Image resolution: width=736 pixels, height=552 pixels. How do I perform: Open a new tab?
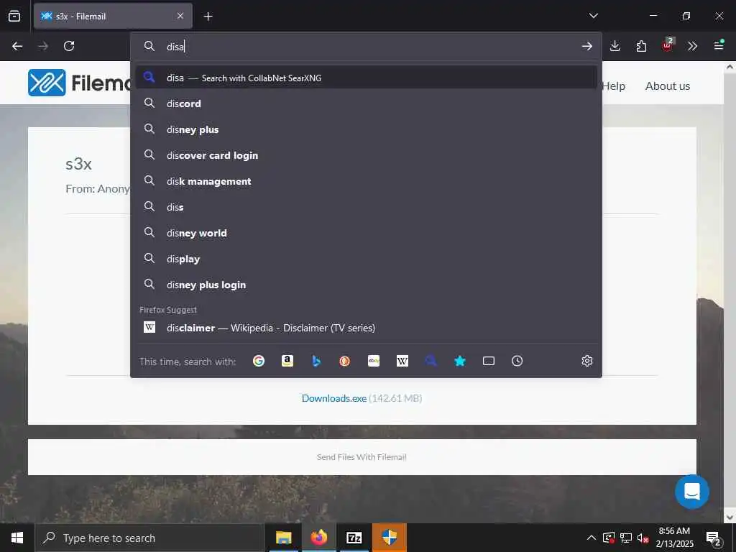[208, 17]
